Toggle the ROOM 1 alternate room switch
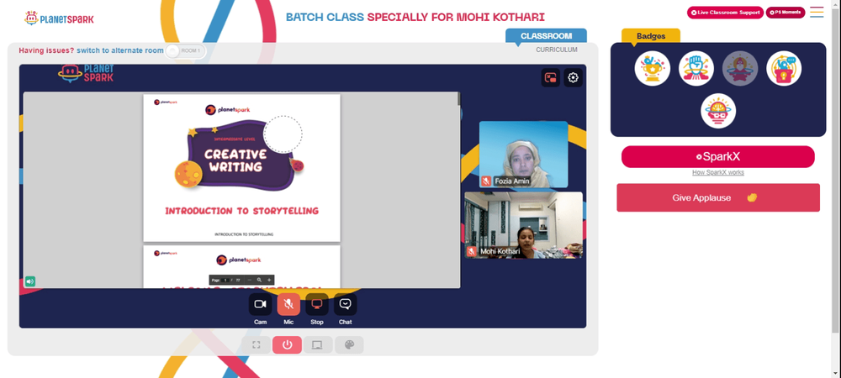 (x=185, y=51)
